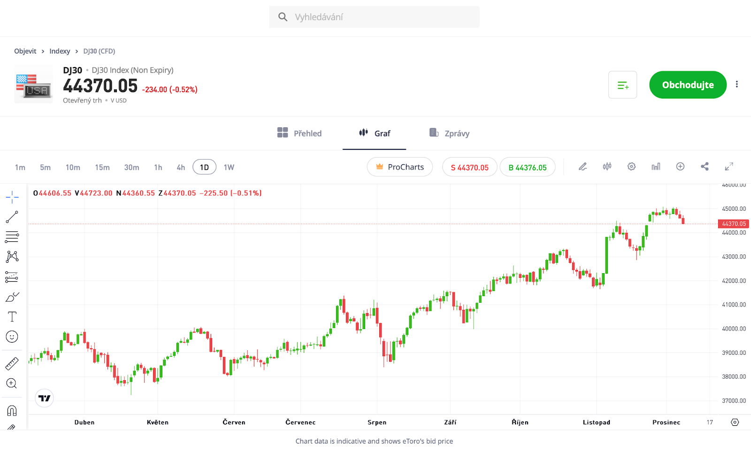Go to Indexy breadcrumb
This screenshot has width=751, height=452.
coord(60,51)
